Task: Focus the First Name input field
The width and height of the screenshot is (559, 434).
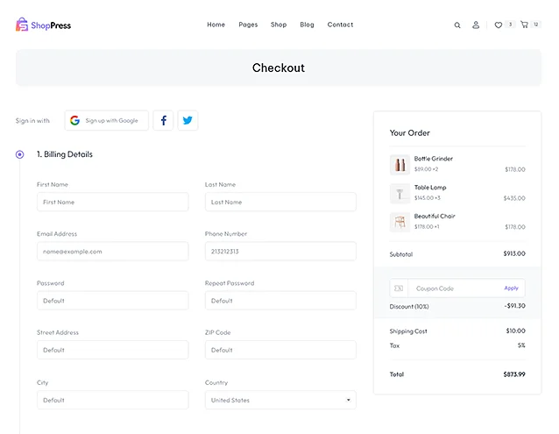Action: 113,202
